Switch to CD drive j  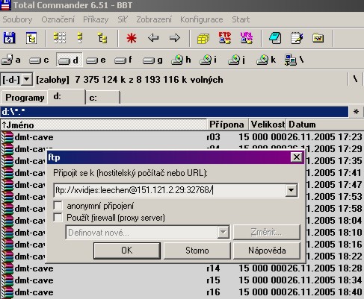pyautogui.click(x=237, y=60)
